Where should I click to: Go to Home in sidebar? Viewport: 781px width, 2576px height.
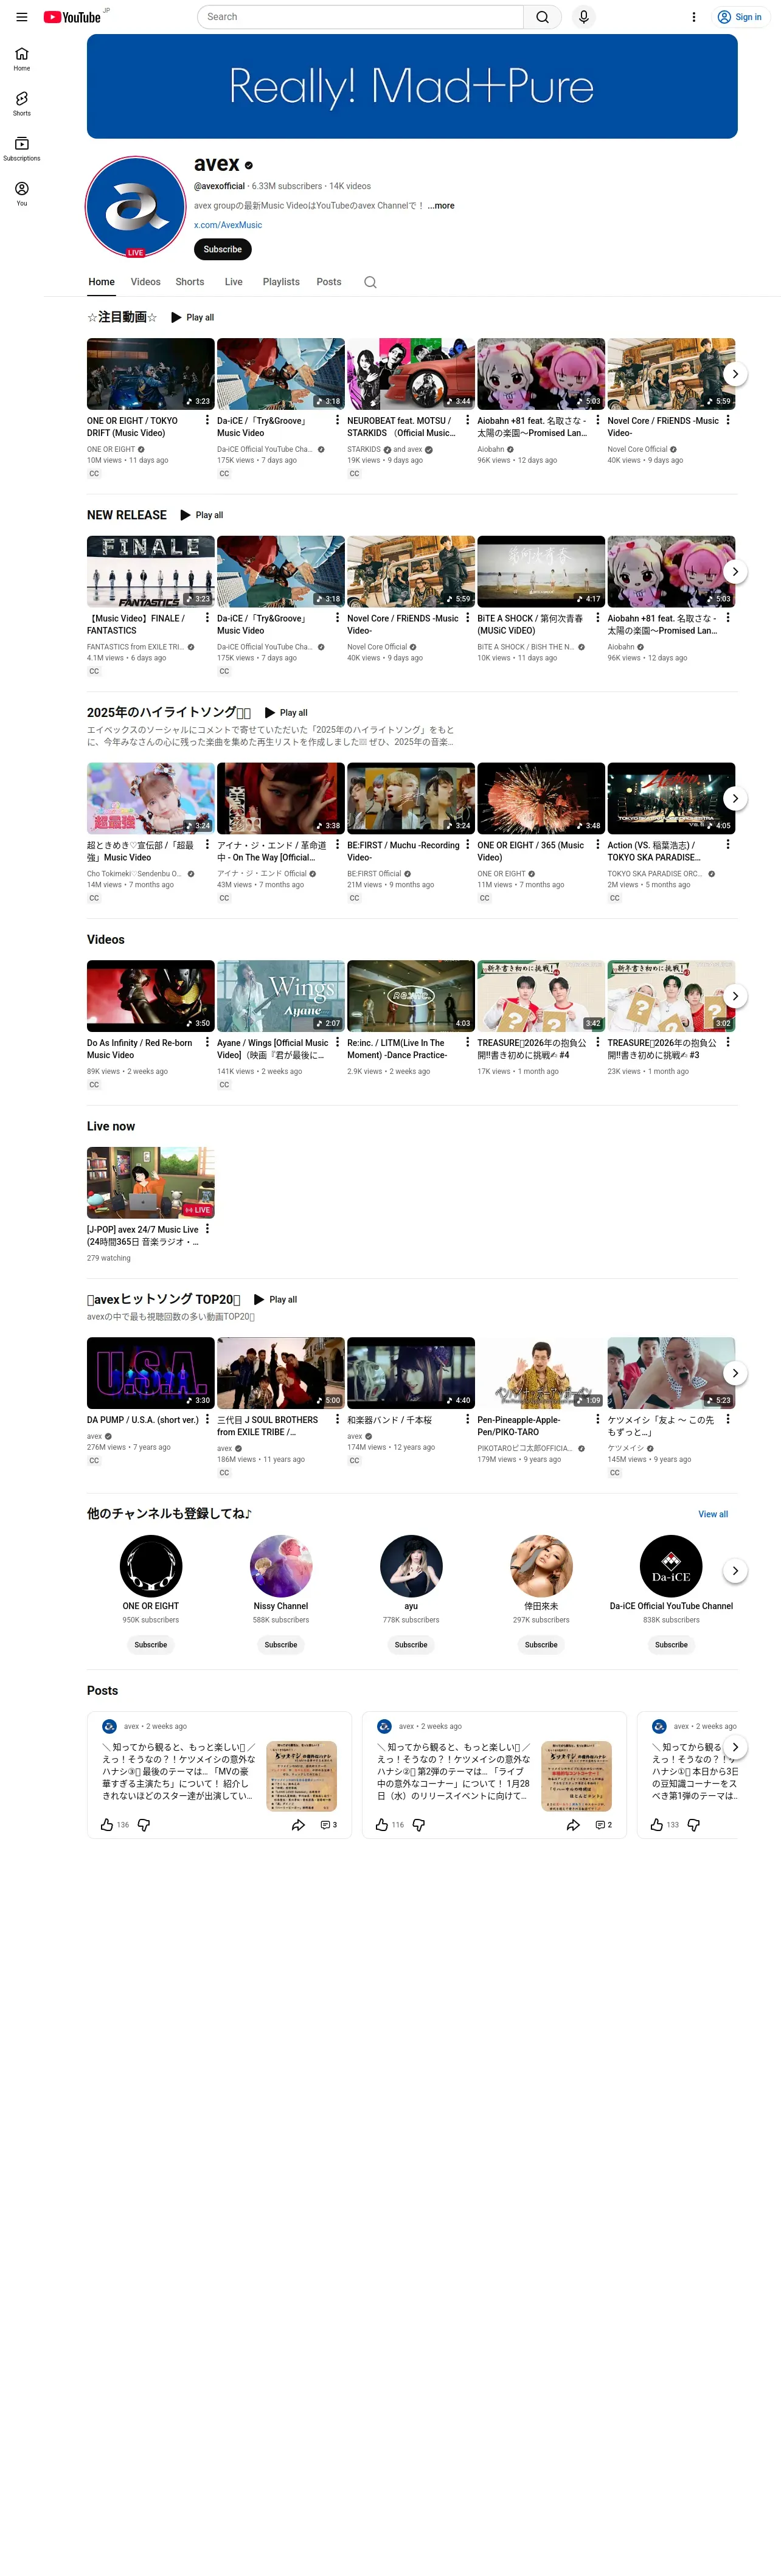pos(22,59)
